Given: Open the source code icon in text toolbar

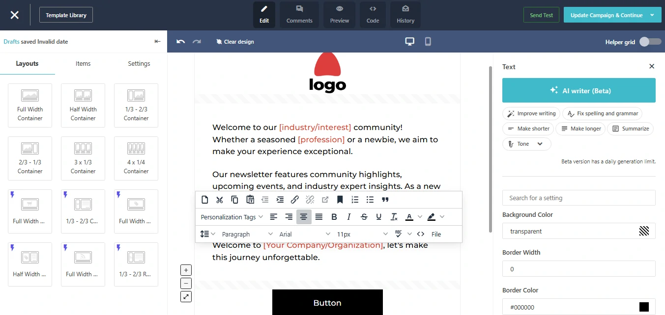Looking at the screenshot, I should pyautogui.click(x=421, y=234).
